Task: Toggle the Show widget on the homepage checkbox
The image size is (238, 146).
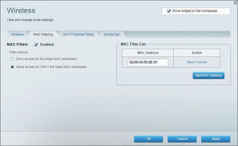Action: point(169,11)
